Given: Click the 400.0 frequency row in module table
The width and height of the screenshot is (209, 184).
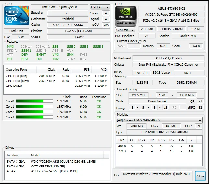Looking at the screenshot, I should [x=159, y=146].
